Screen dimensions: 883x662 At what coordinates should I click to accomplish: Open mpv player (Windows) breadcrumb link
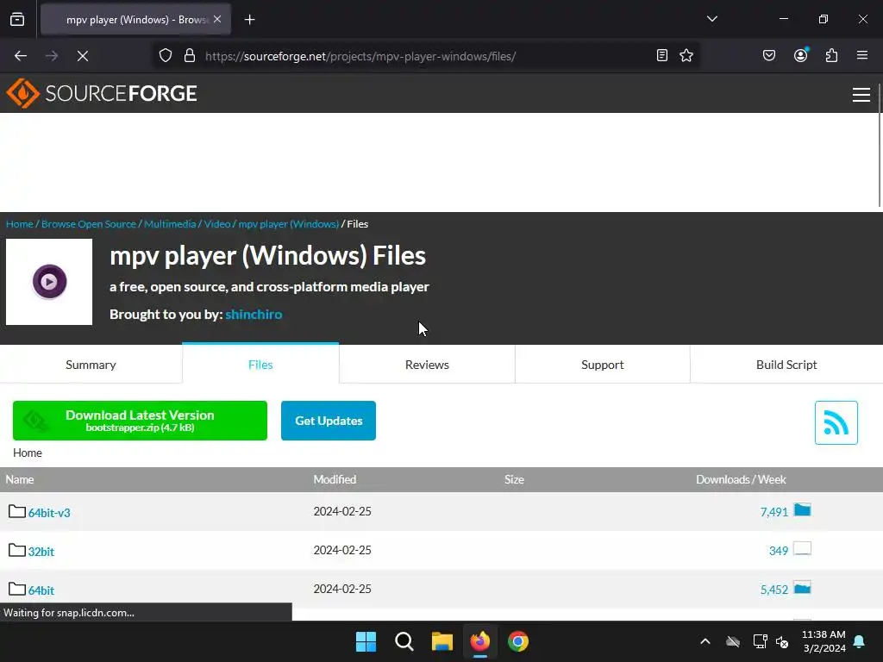pyautogui.click(x=288, y=224)
